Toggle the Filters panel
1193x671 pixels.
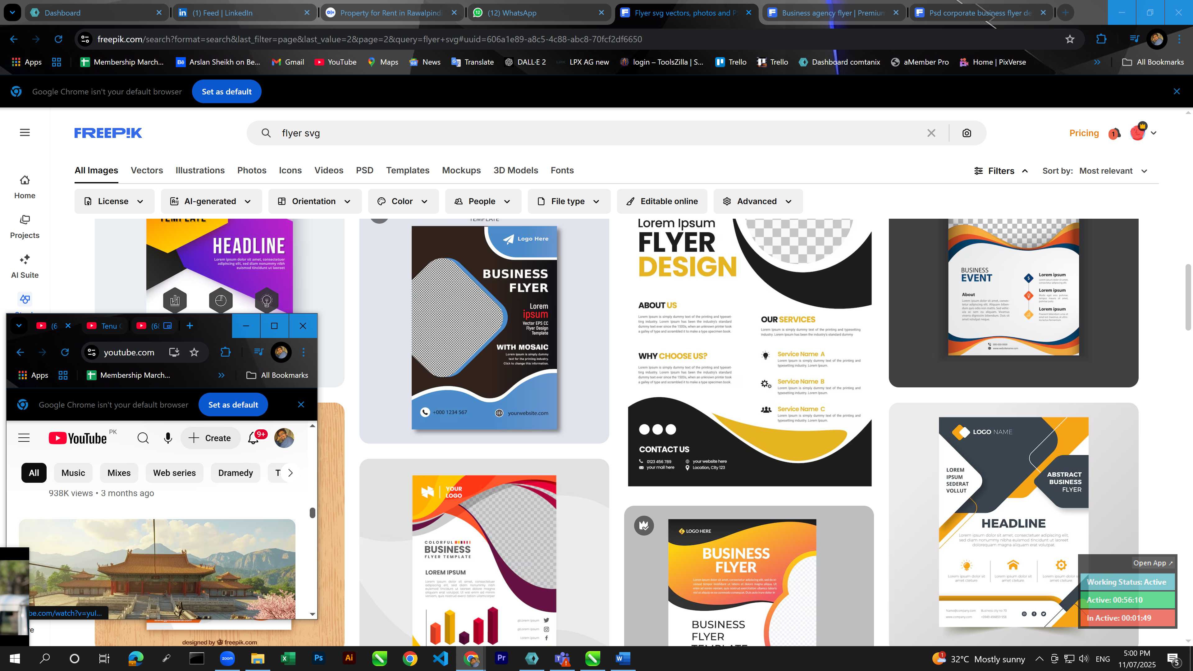click(x=1001, y=171)
